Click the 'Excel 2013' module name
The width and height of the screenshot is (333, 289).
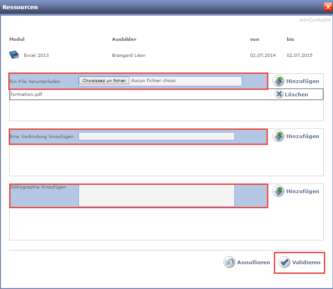pyautogui.click(x=36, y=56)
